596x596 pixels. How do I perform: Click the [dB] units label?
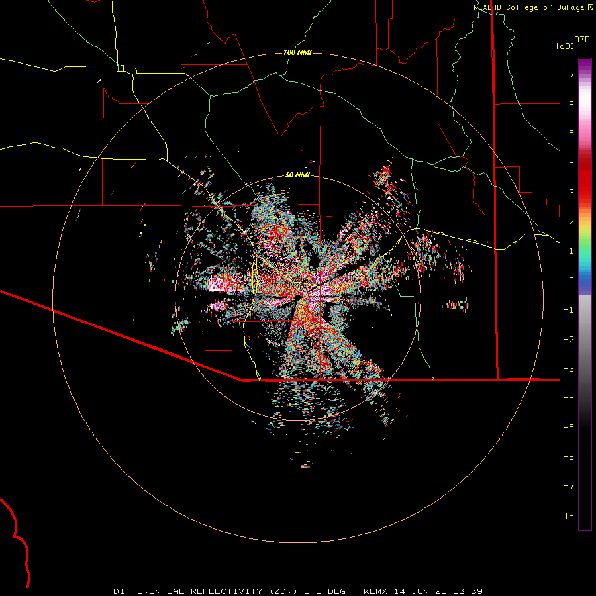click(x=565, y=46)
